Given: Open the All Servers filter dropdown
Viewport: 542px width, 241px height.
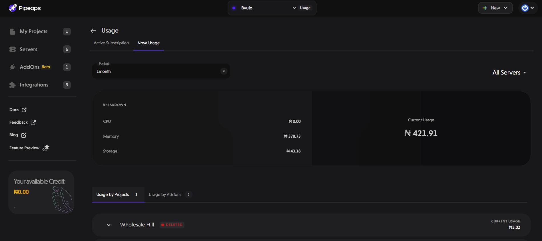Looking at the screenshot, I should [x=509, y=73].
